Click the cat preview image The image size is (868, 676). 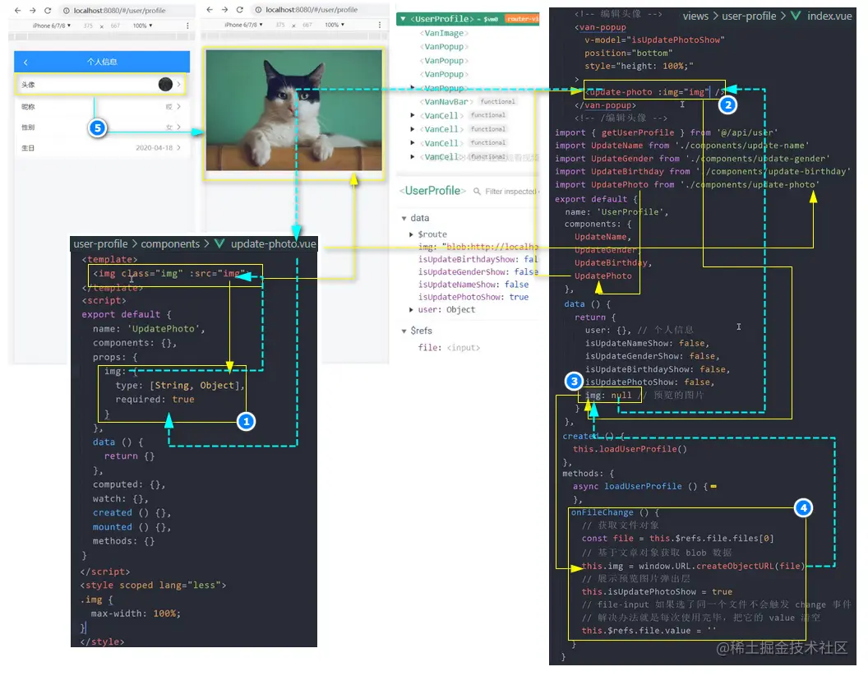pos(294,110)
